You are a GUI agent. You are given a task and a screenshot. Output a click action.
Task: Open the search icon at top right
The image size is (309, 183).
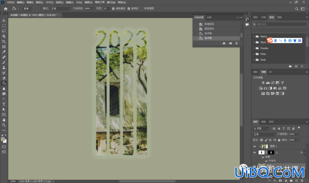(297, 9)
